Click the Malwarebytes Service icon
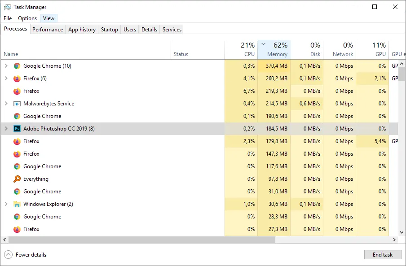 click(x=17, y=104)
